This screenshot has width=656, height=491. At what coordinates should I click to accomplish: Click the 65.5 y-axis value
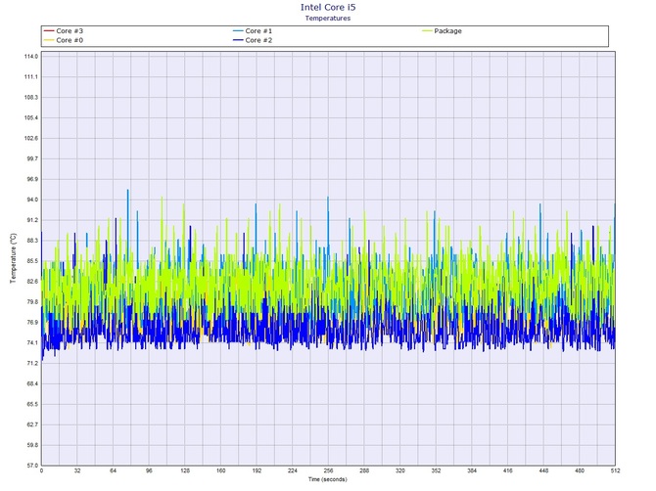(x=33, y=405)
